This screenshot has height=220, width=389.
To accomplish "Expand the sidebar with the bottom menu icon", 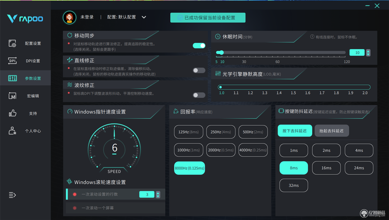I will click(12, 195).
